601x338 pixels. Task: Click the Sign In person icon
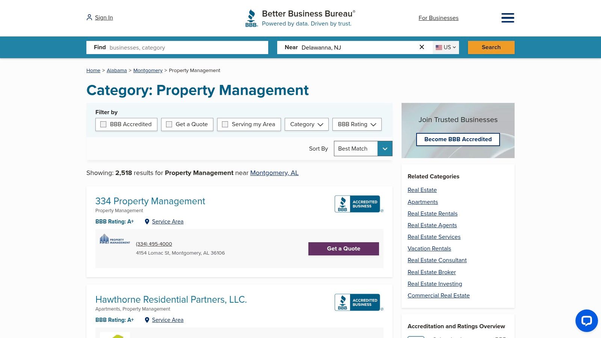pyautogui.click(x=89, y=17)
